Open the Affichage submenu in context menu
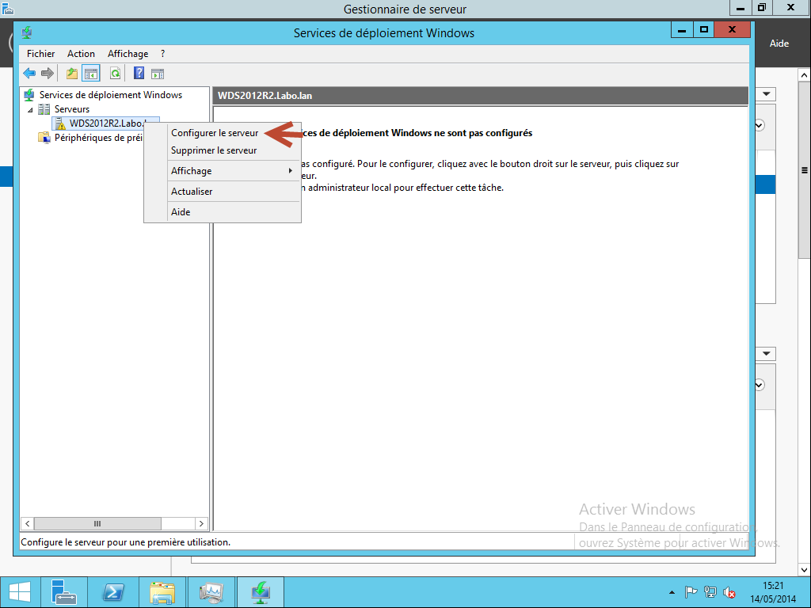 223,171
